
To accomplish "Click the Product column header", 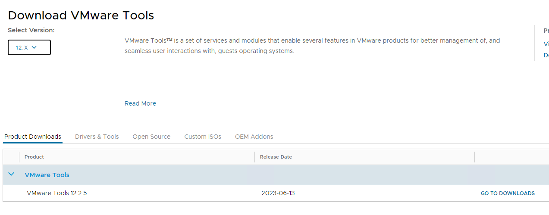I will coord(34,157).
